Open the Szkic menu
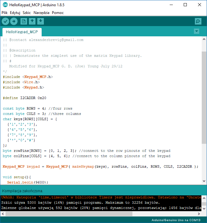 [27, 13]
